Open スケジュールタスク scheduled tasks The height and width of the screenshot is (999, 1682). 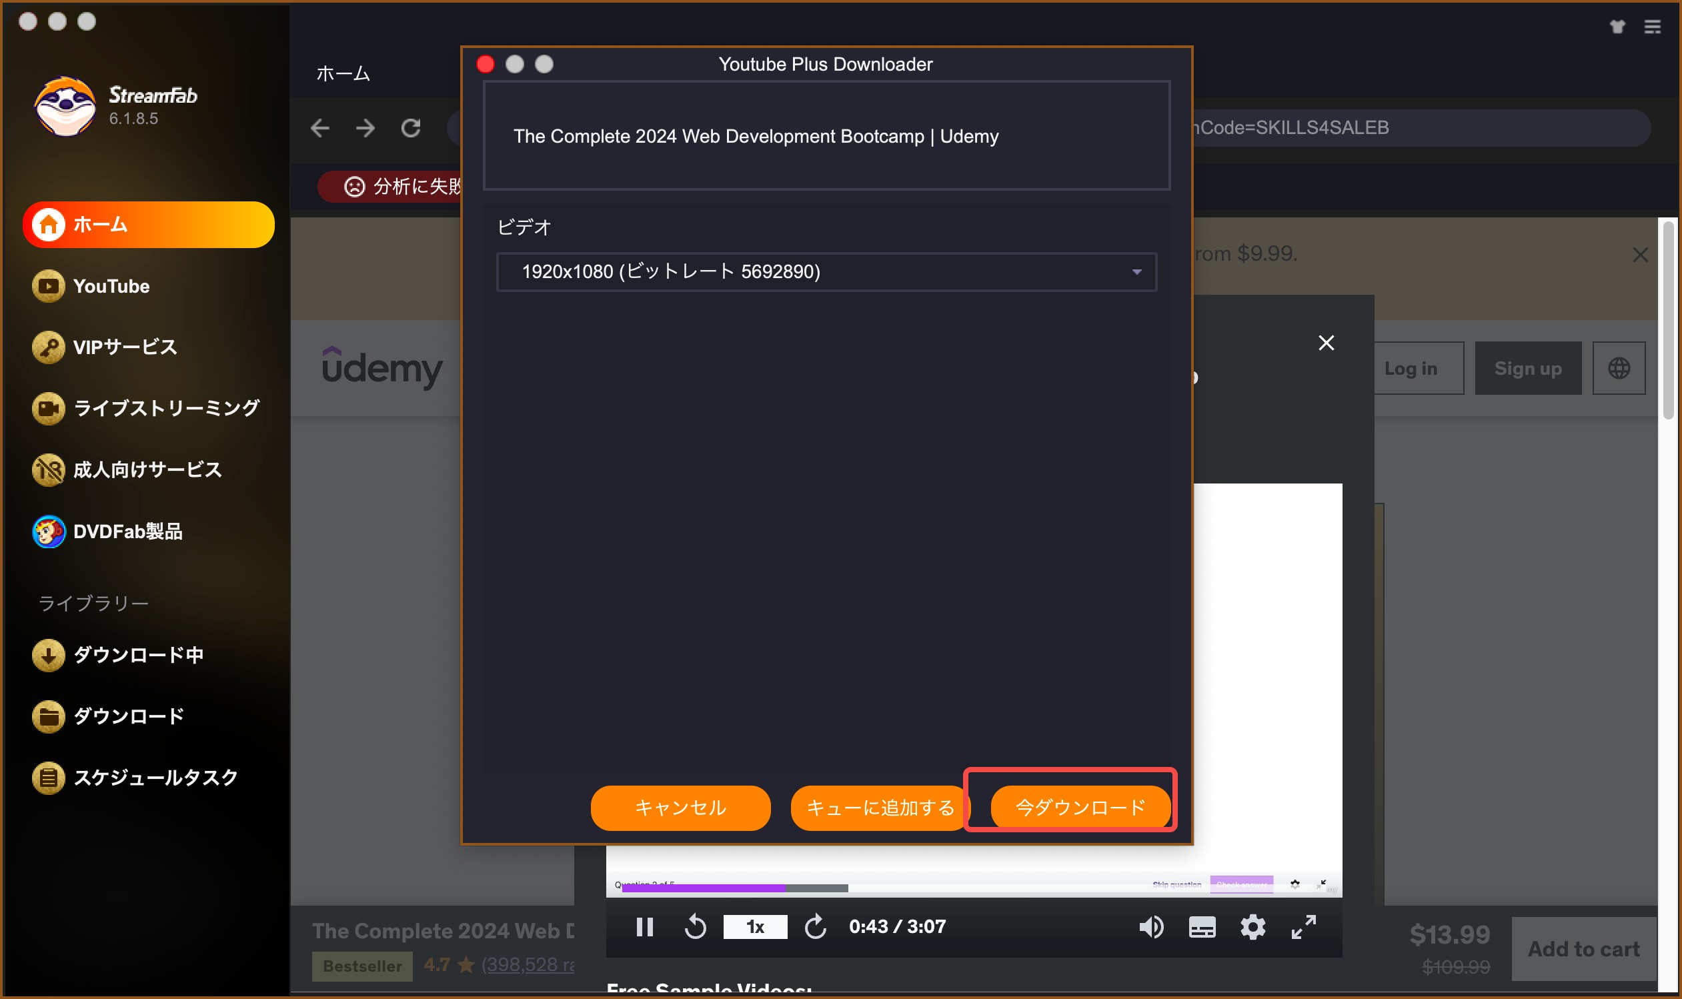(135, 778)
